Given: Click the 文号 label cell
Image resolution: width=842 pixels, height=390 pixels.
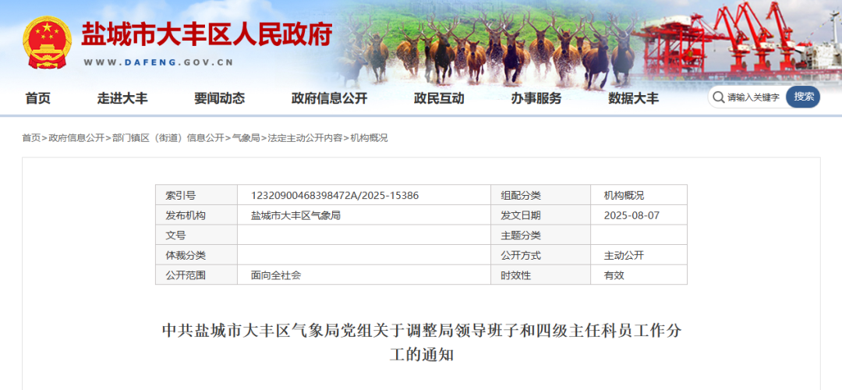Looking at the screenshot, I should (196, 235).
